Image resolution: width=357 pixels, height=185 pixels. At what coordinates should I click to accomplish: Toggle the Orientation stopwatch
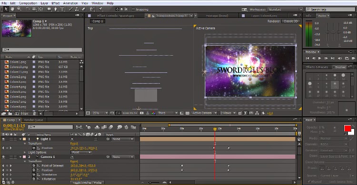pos(34,175)
